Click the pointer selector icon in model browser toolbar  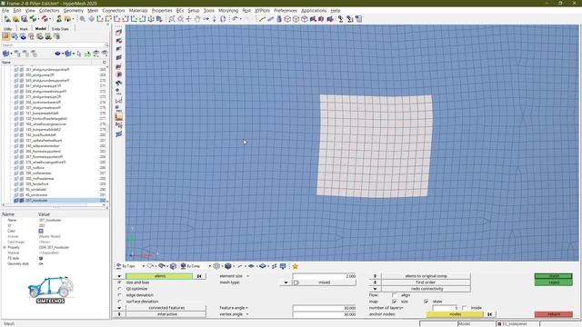79,54
